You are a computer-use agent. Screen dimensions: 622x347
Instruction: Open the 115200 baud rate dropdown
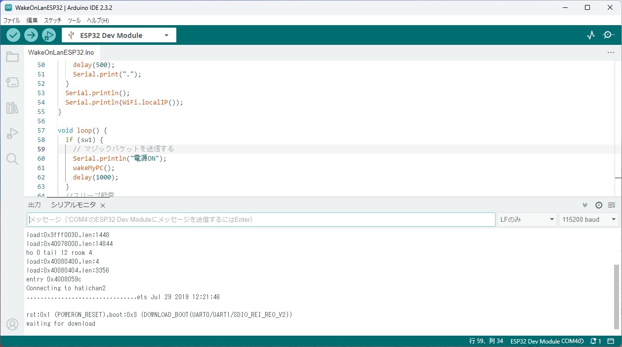pyautogui.click(x=588, y=219)
